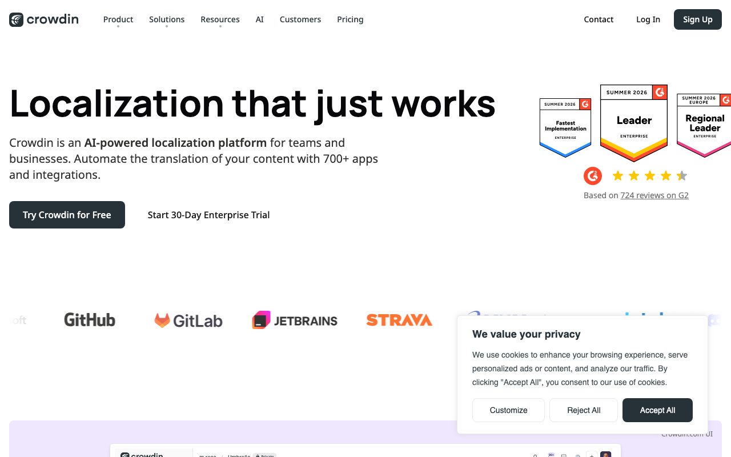Open the G2 round logo beside the stars
This screenshot has height=457, width=731.
[x=593, y=176]
